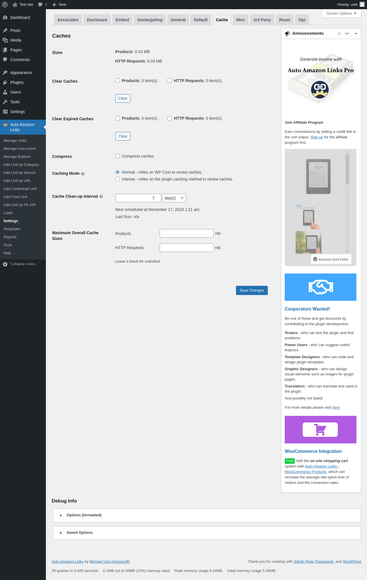Open the Screen Options dropdown
The image size is (367, 580).
coord(341,13)
